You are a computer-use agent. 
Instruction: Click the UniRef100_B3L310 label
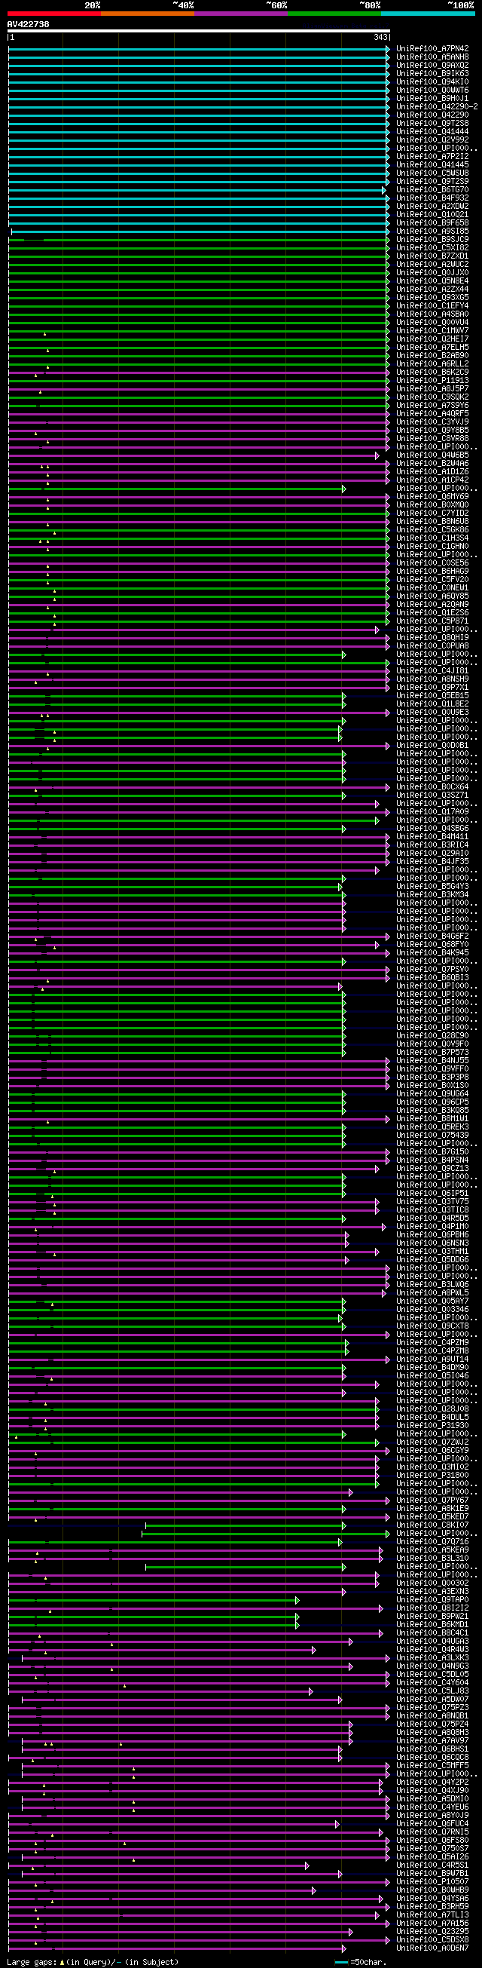pyautogui.click(x=432, y=1559)
